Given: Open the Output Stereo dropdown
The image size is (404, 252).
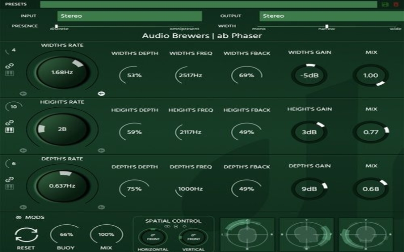Looking at the screenshot, I should point(332,16).
